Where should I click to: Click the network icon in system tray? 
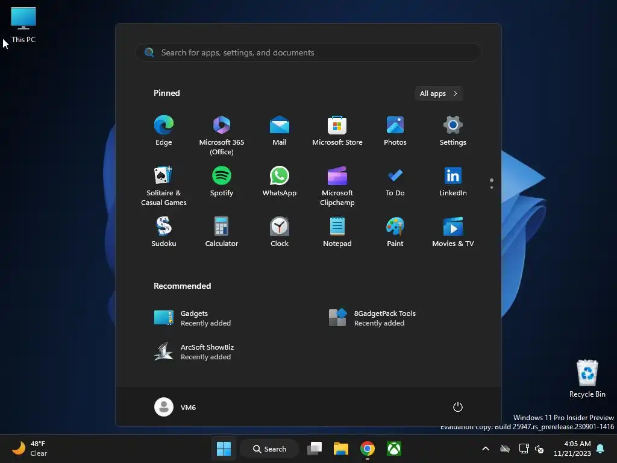point(524,449)
